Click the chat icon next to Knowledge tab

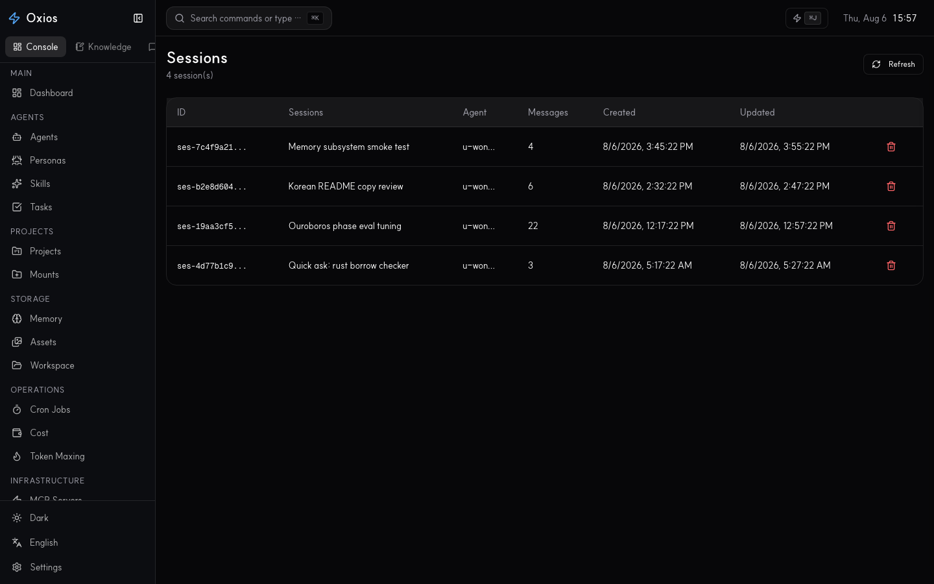tap(152, 47)
